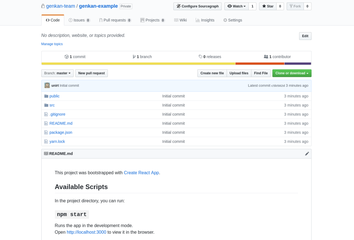Click the .gitignore file icon
354x240 pixels.
tap(46, 114)
